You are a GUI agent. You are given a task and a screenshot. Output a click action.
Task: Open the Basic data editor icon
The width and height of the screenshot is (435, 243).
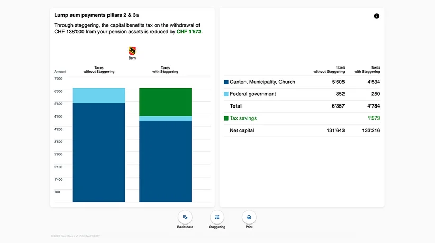(x=185, y=217)
